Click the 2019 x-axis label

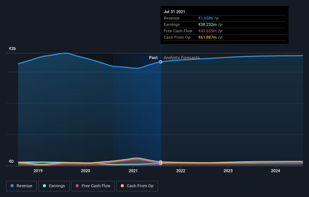pyautogui.click(x=38, y=171)
